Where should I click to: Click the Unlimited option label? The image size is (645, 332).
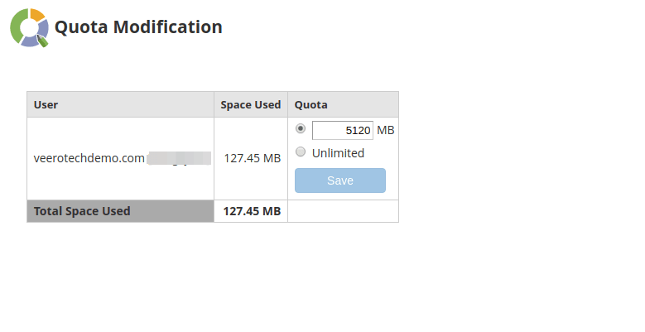pos(338,153)
